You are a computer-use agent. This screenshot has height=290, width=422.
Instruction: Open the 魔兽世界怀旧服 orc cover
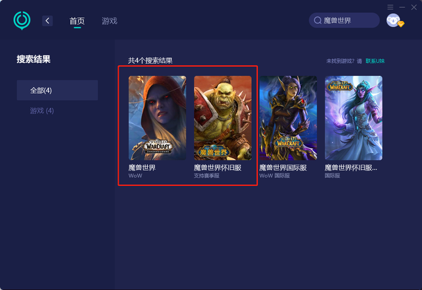pyautogui.click(x=223, y=118)
